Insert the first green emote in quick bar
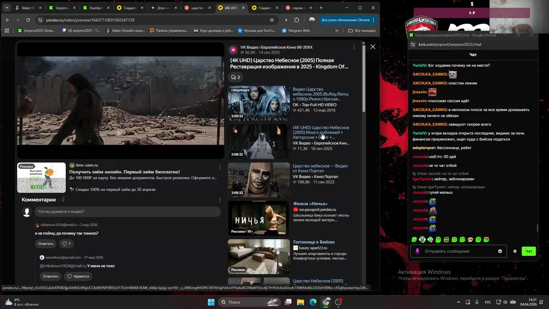The height and width of the screenshot is (309, 549). point(414,239)
